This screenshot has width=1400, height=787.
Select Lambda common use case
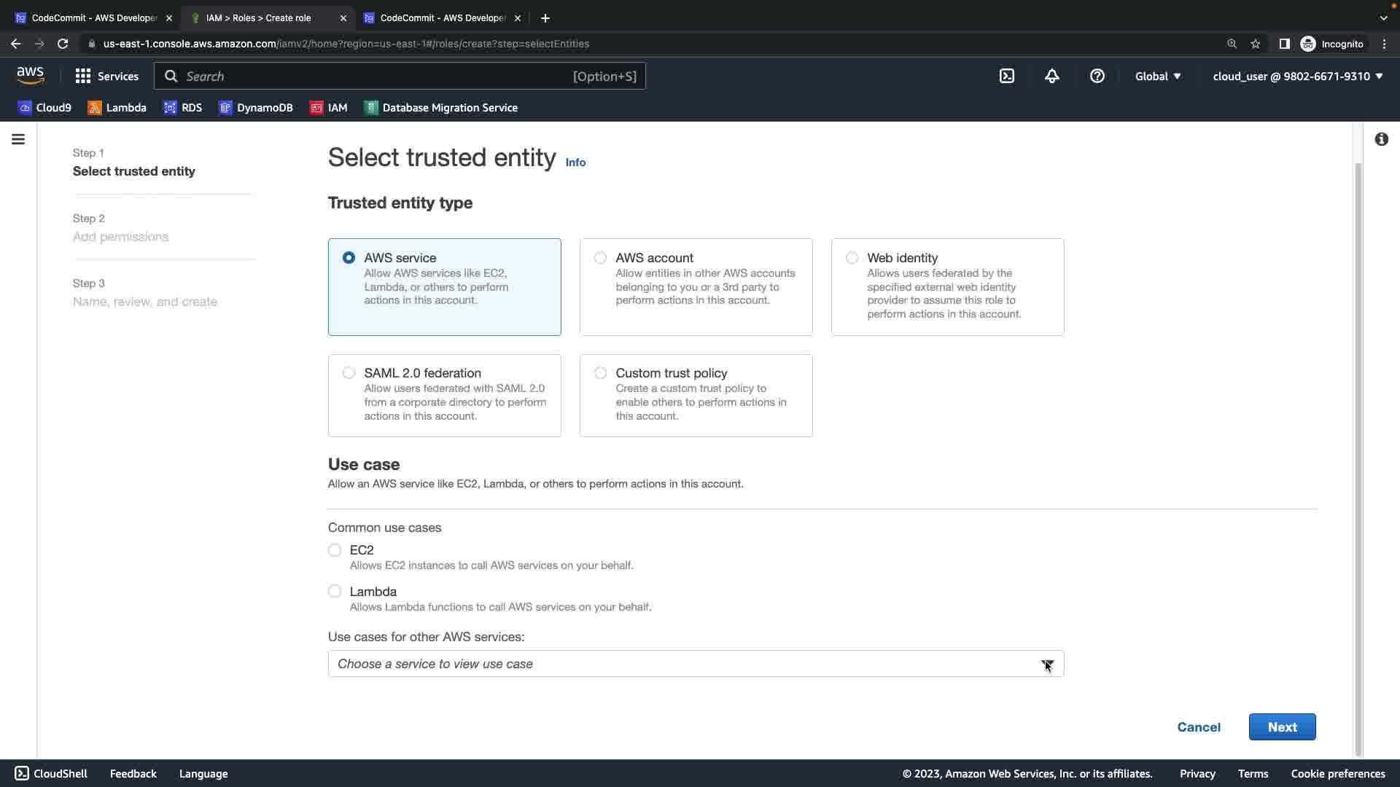click(335, 592)
